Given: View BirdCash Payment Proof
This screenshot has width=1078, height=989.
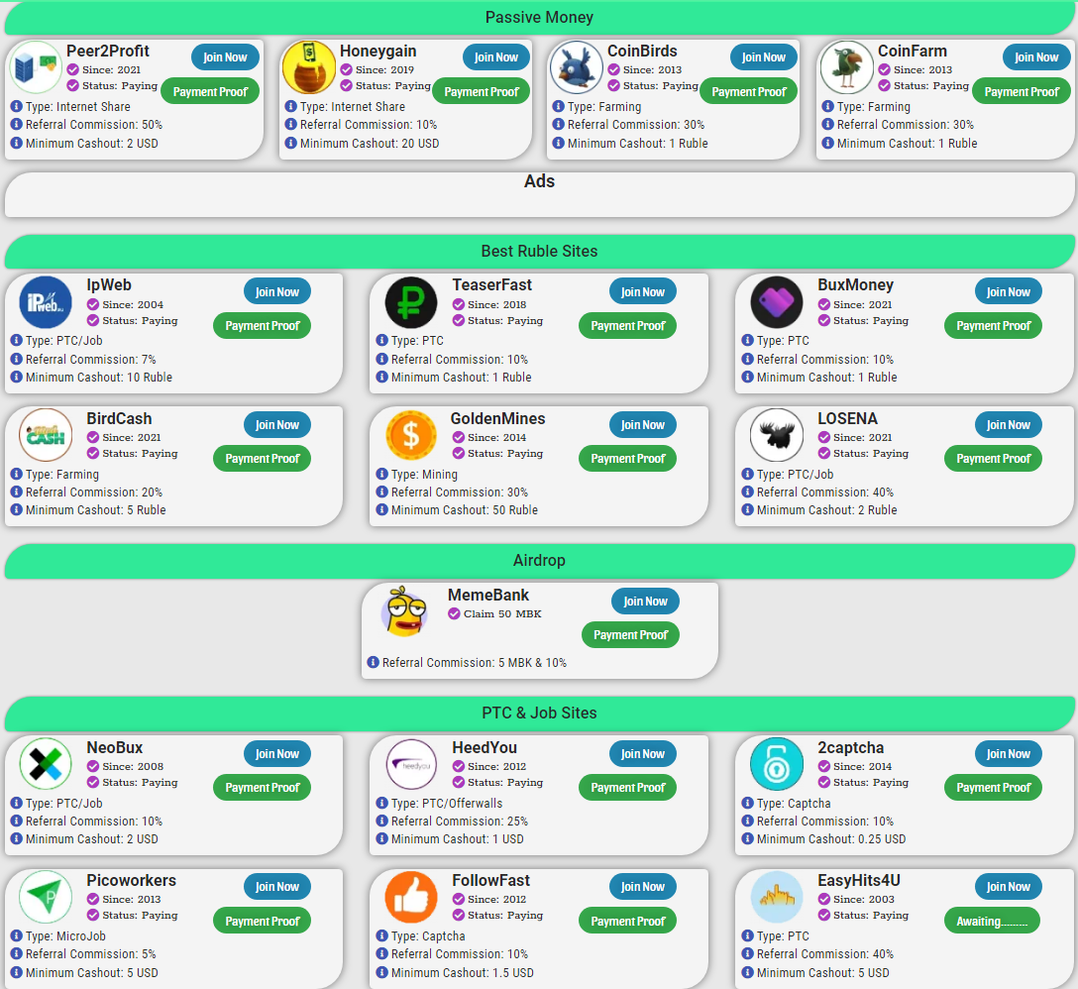Looking at the screenshot, I should coord(262,459).
